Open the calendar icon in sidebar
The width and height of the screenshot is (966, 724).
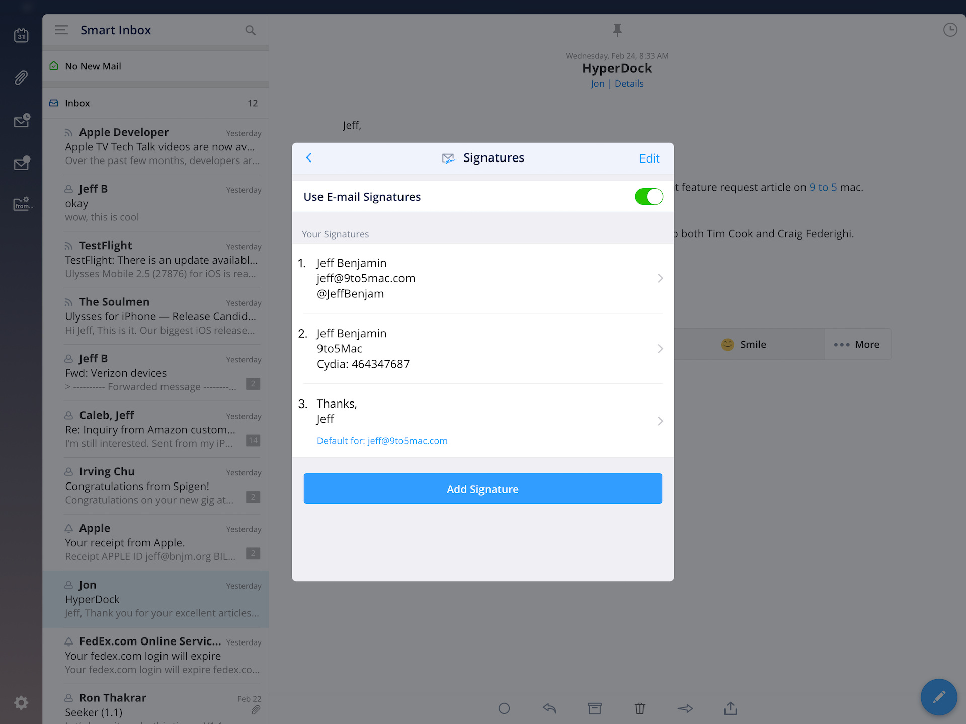coord(21,35)
